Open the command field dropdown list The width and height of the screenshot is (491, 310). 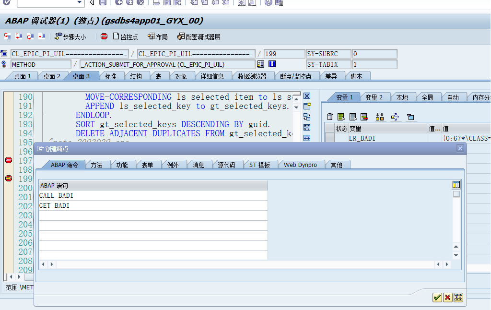point(79,3)
